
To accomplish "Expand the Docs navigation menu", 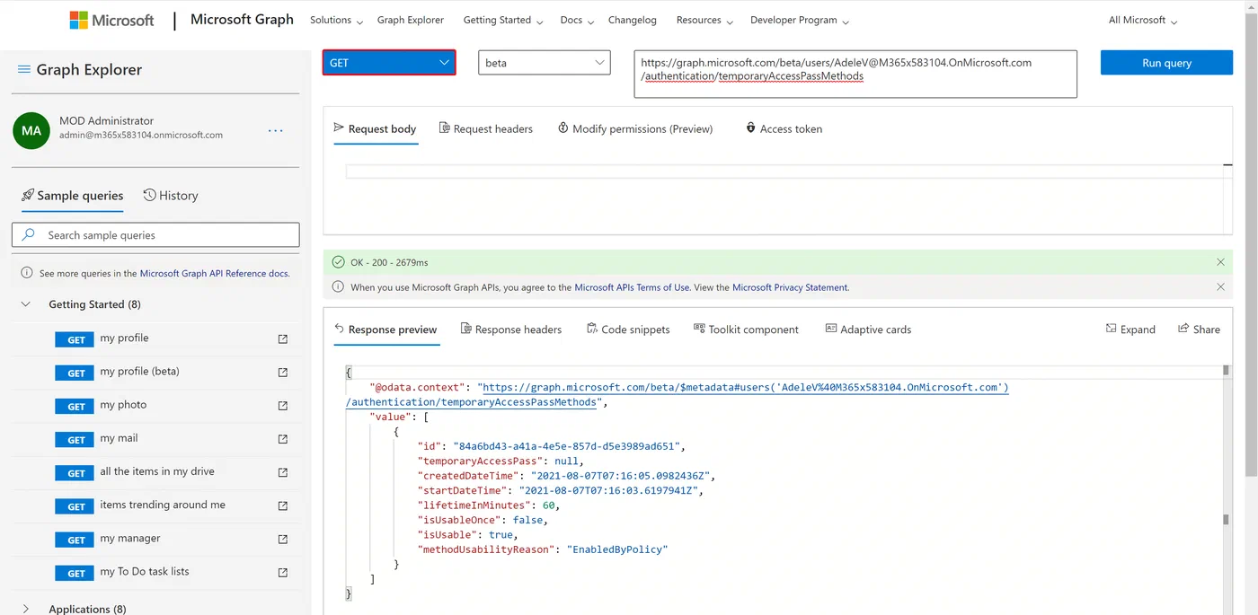I will point(577,20).
